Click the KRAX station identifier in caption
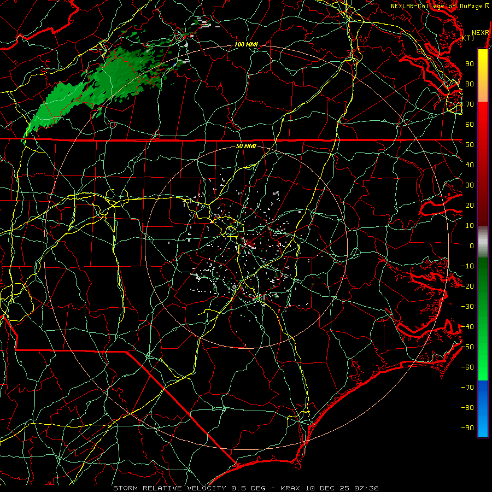This screenshot has height=492, width=492. click(x=290, y=488)
